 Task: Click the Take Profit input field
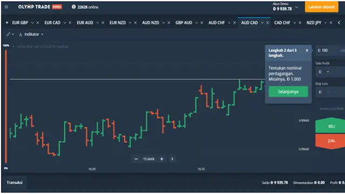tap(330, 72)
